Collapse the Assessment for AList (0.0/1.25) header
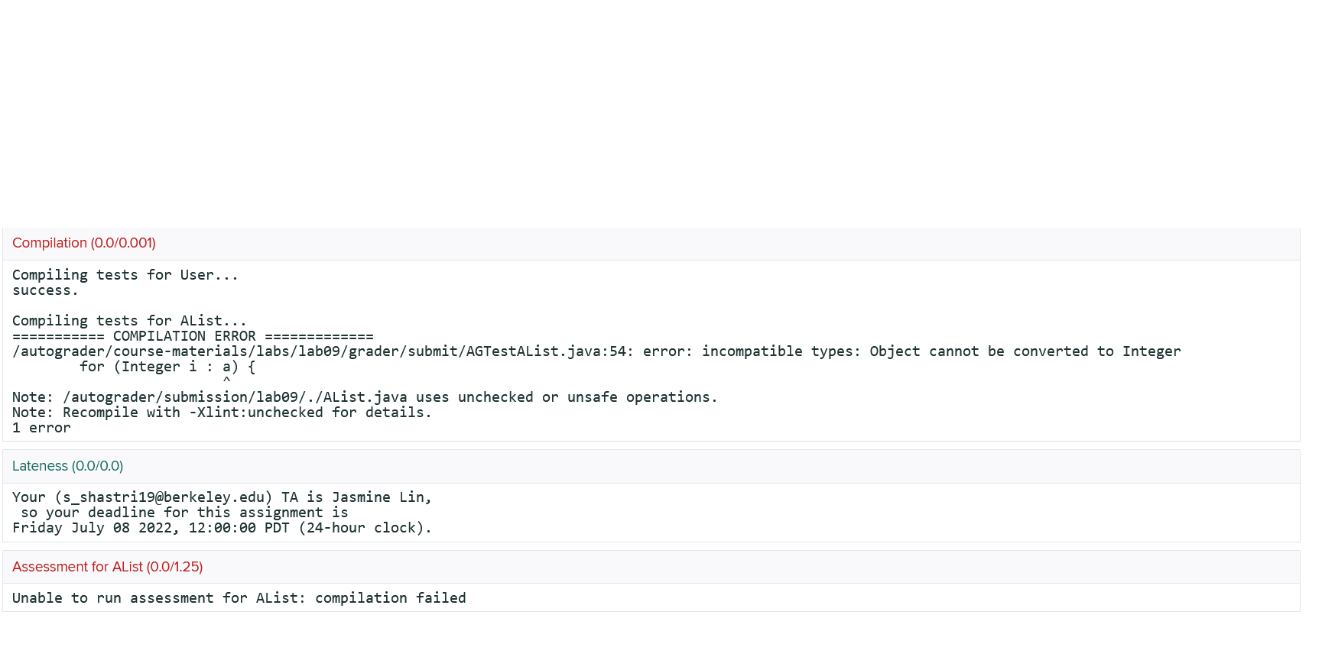 tap(107, 567)
